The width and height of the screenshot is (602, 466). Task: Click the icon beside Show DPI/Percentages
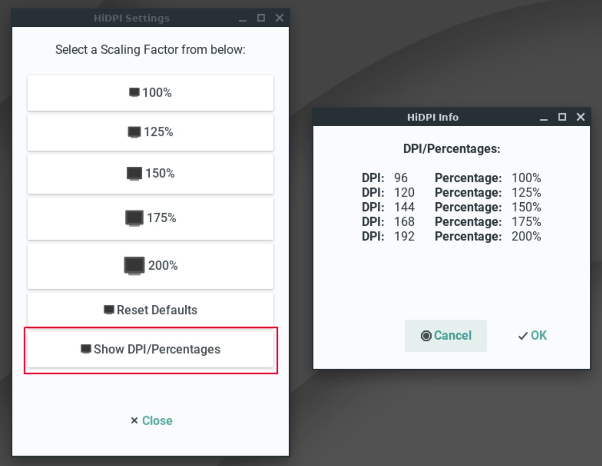[86, 349]
